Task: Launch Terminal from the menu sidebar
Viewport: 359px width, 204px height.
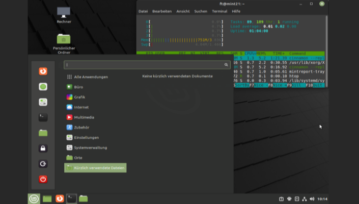Action: point(43,117)
